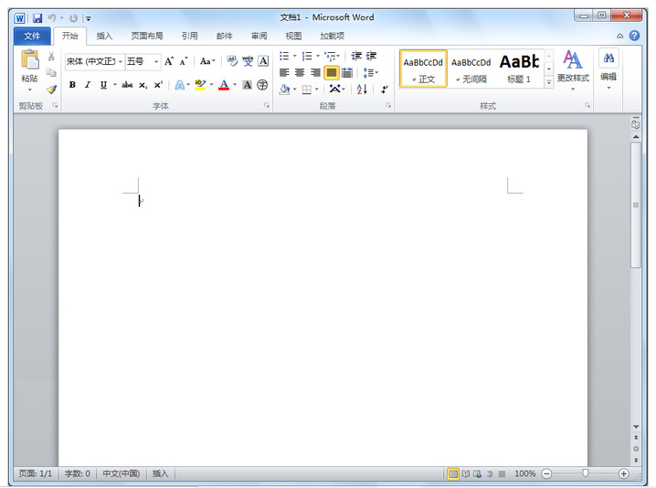The width and height of the screenshot is (656, 488).
Task: Click the zoom slider handle
Action: (585, 473)
